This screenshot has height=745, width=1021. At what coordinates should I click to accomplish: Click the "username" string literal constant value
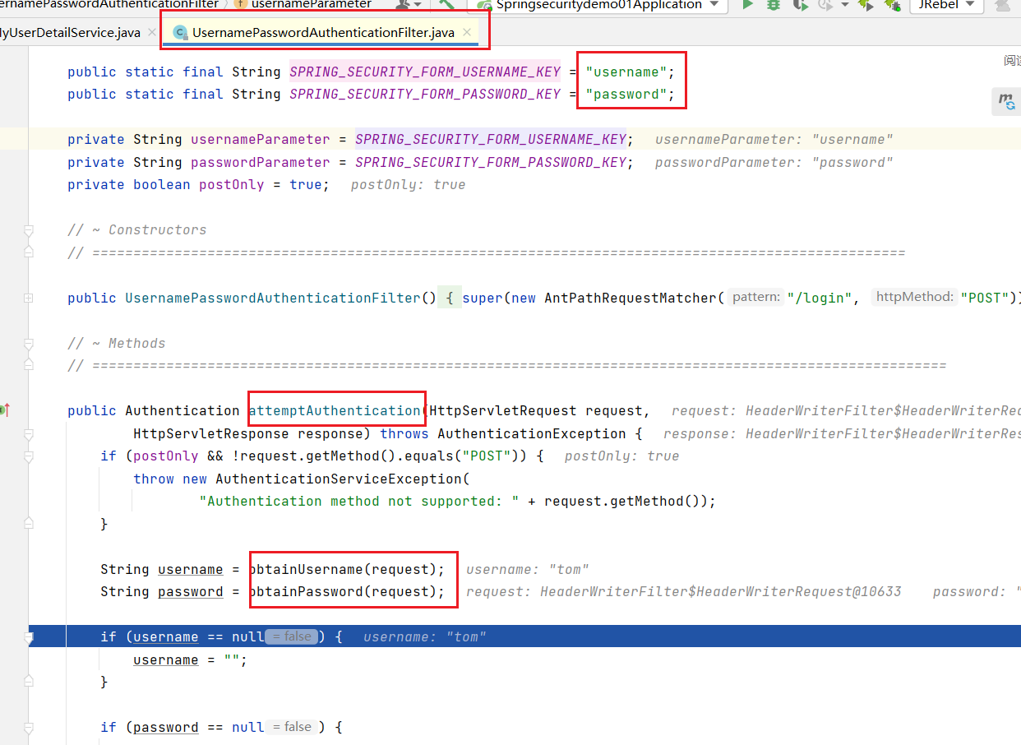(626, 72)
